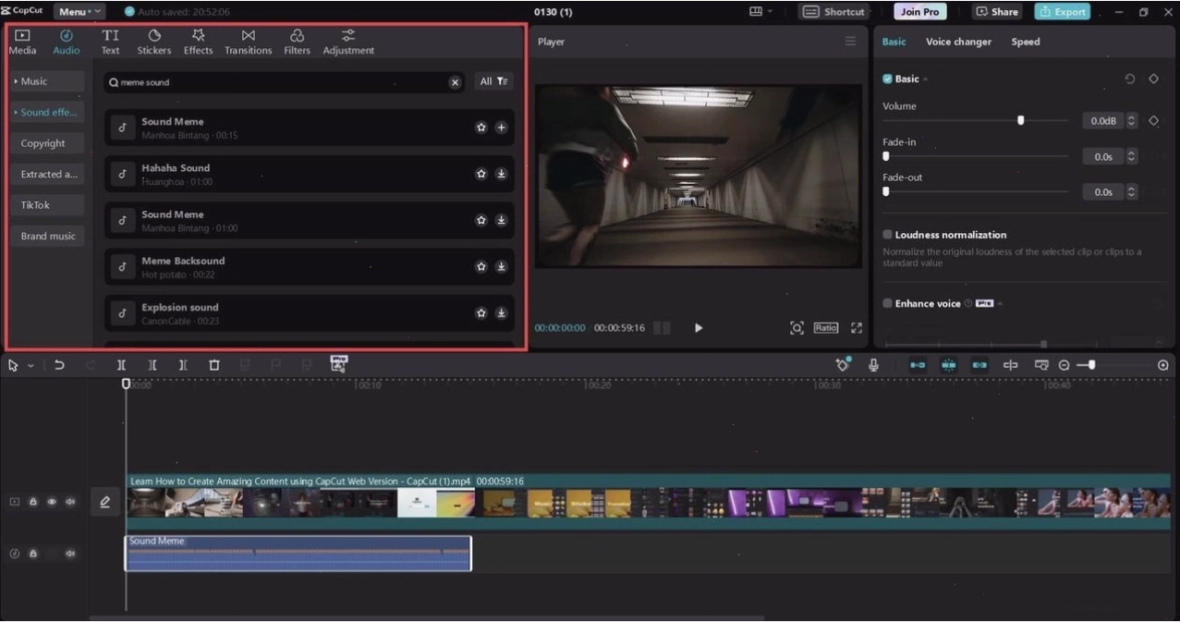This screenshot has height=623, width=1180.
Task: Toggle the main track magnet
Action: [x=918, y=365]
